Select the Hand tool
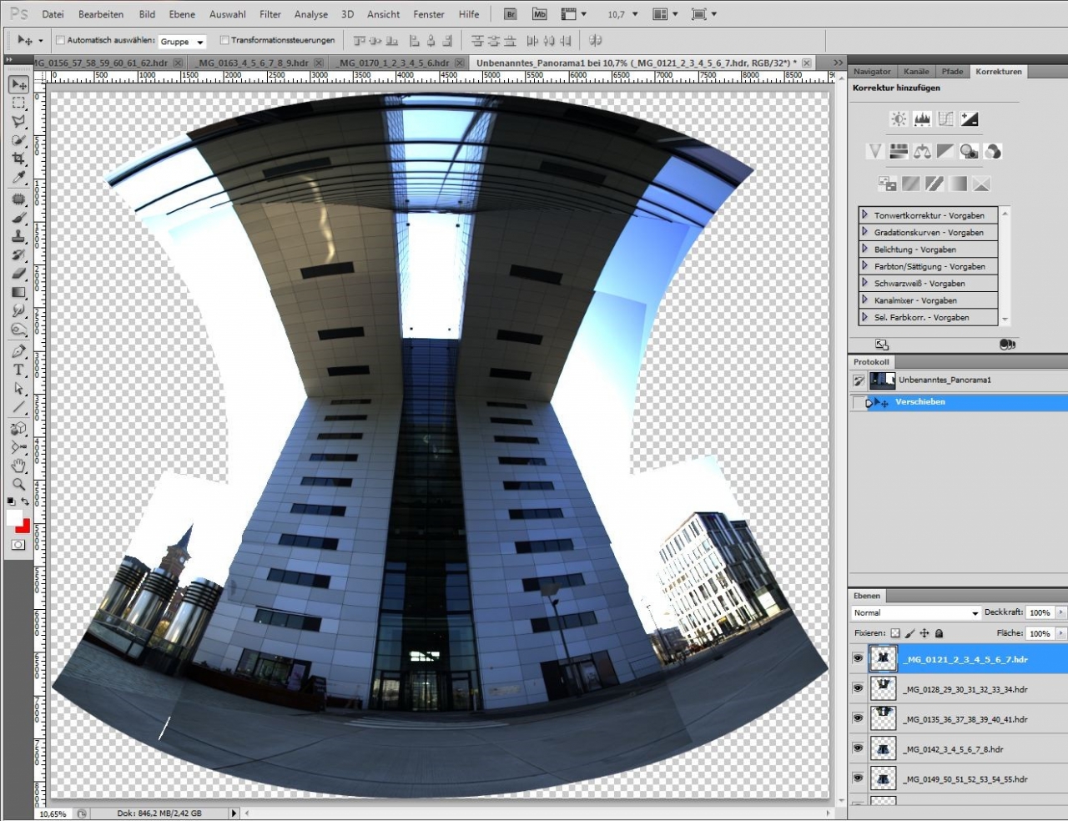The width and height of the screenshot is (1068, 821). 18,466
